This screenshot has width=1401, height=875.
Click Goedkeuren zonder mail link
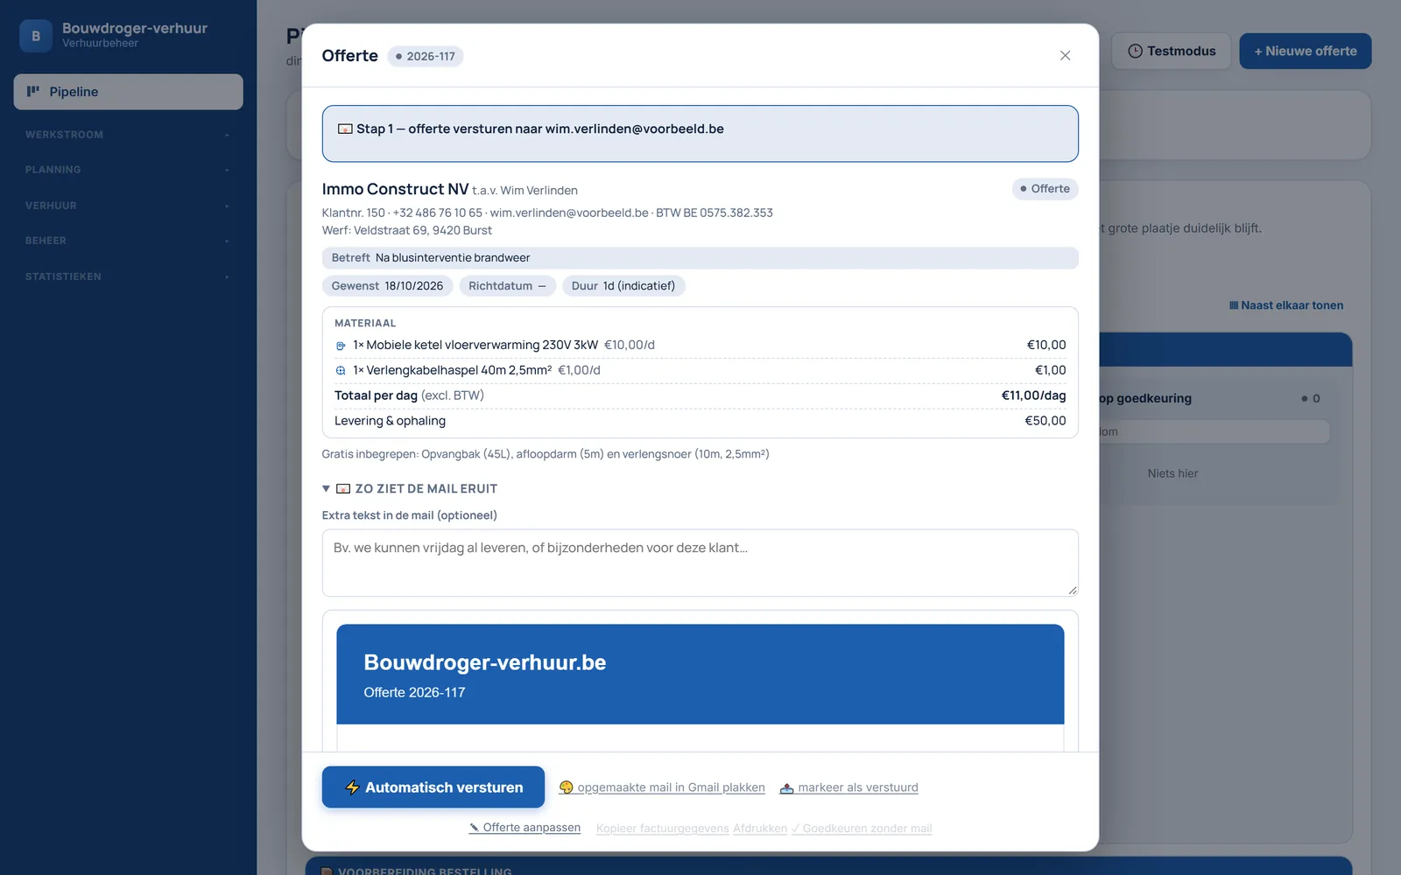(x=862, y=829)
